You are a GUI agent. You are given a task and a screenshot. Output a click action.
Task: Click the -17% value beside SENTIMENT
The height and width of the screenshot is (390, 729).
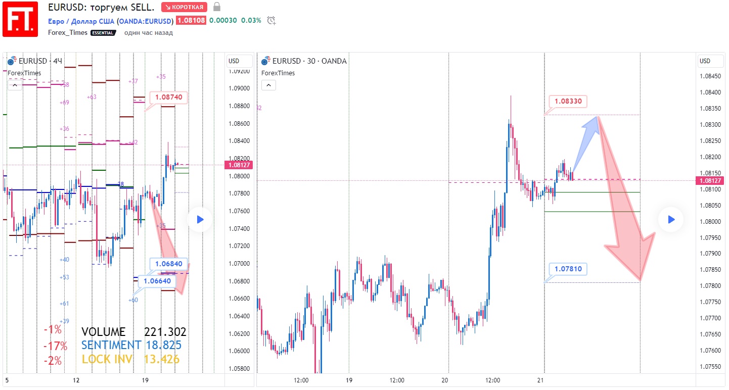click(55, 346)
